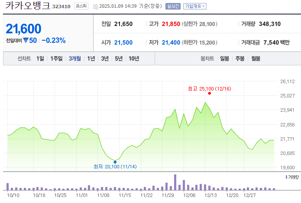Image resolution: width=301 pixels, height=203 pixels.
Task: Click the calendar icon beside the date
Action: point(95,7)
